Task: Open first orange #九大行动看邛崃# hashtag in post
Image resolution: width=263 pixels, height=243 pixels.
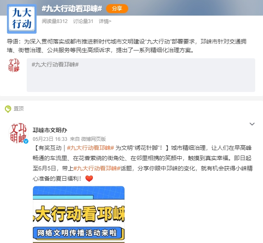Action: (90, 148)
